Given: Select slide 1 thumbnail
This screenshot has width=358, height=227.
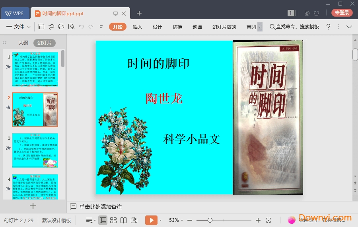Looking at the screenshot, I should (x=35, y=69).
